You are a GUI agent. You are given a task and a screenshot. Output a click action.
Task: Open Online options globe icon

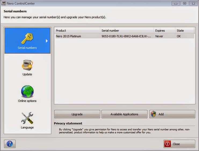[x=27, y=91]
